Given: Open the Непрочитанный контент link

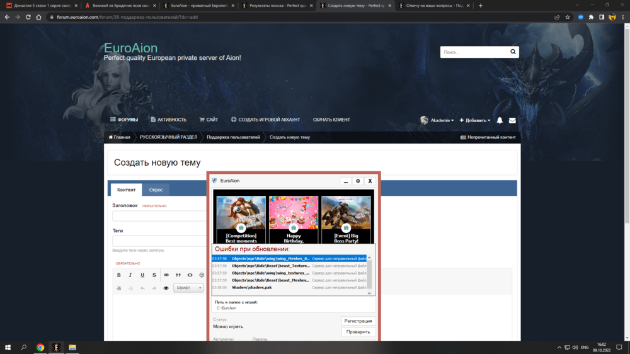Looking at the screenshot, I should click(488, 137).
